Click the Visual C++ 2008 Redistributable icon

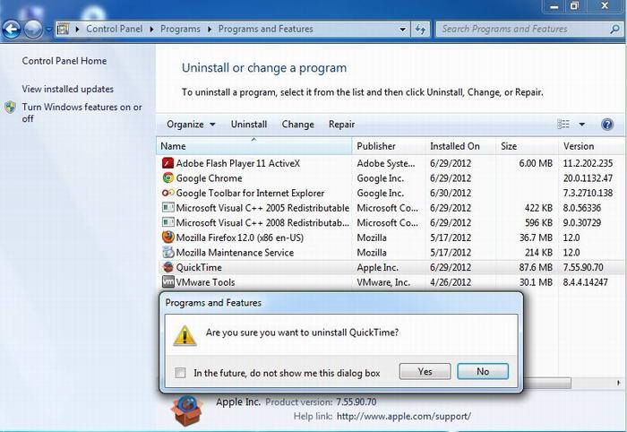(168, 222)
